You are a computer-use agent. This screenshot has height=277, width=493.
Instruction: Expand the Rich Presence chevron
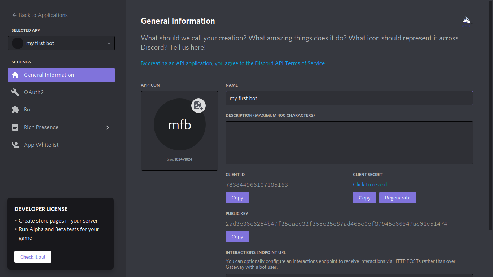[108, 127]
